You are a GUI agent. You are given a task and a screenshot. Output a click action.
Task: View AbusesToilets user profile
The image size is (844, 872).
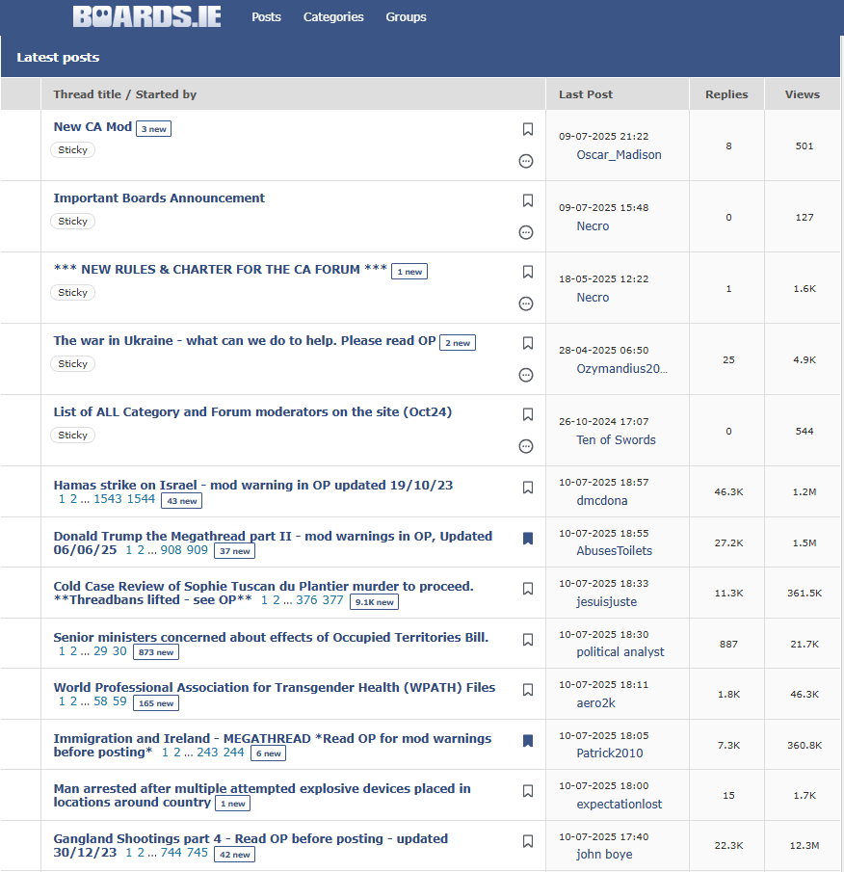[x=615, y=550]
